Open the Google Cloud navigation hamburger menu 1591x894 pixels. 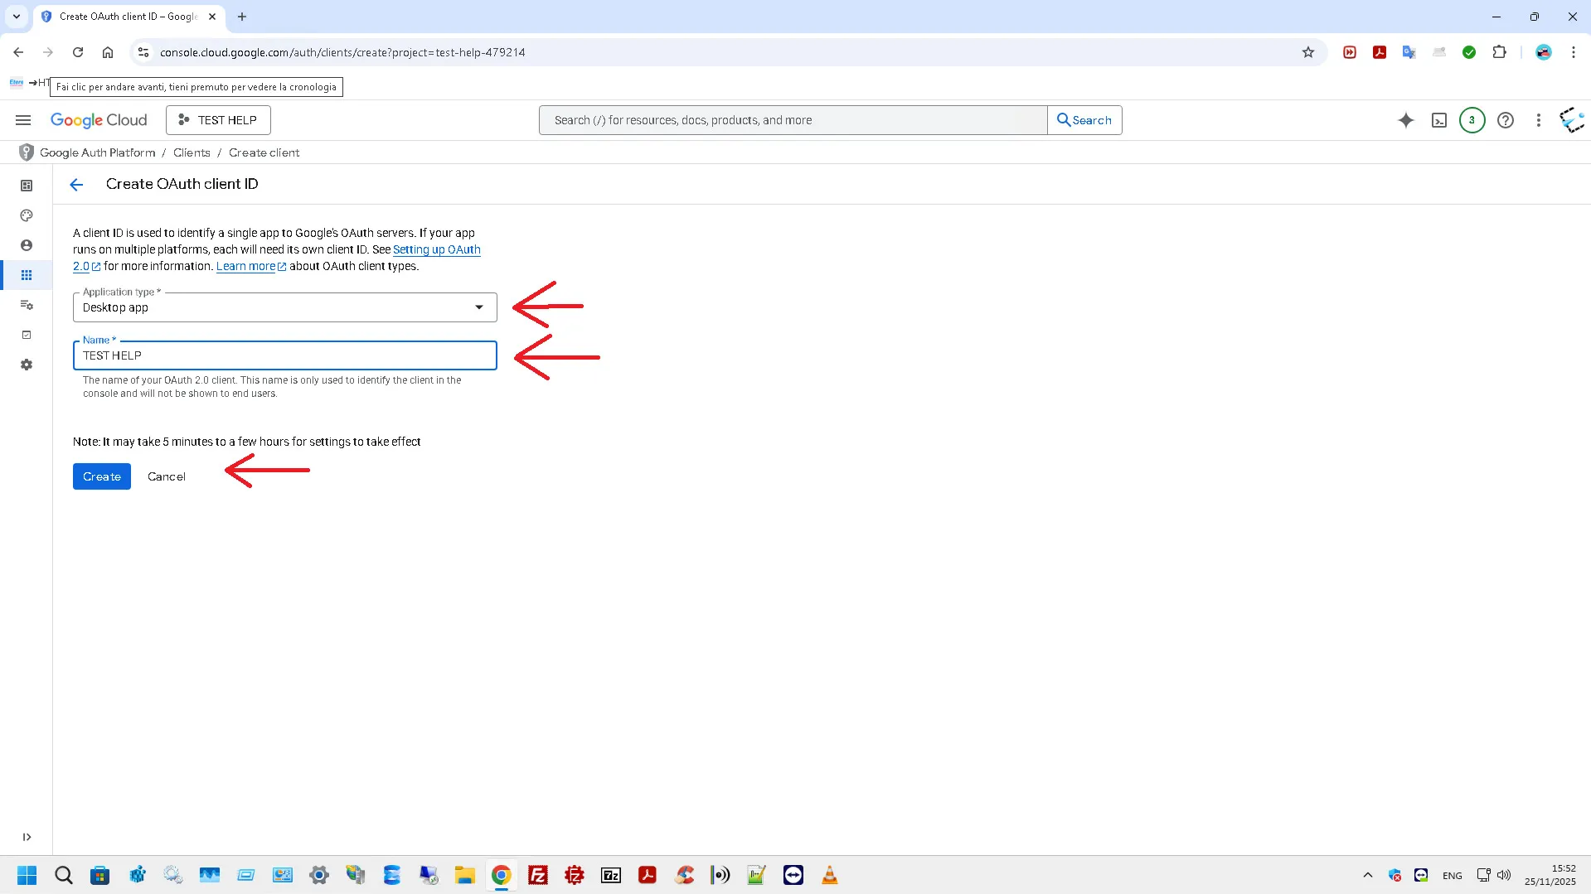pos(23,120)
